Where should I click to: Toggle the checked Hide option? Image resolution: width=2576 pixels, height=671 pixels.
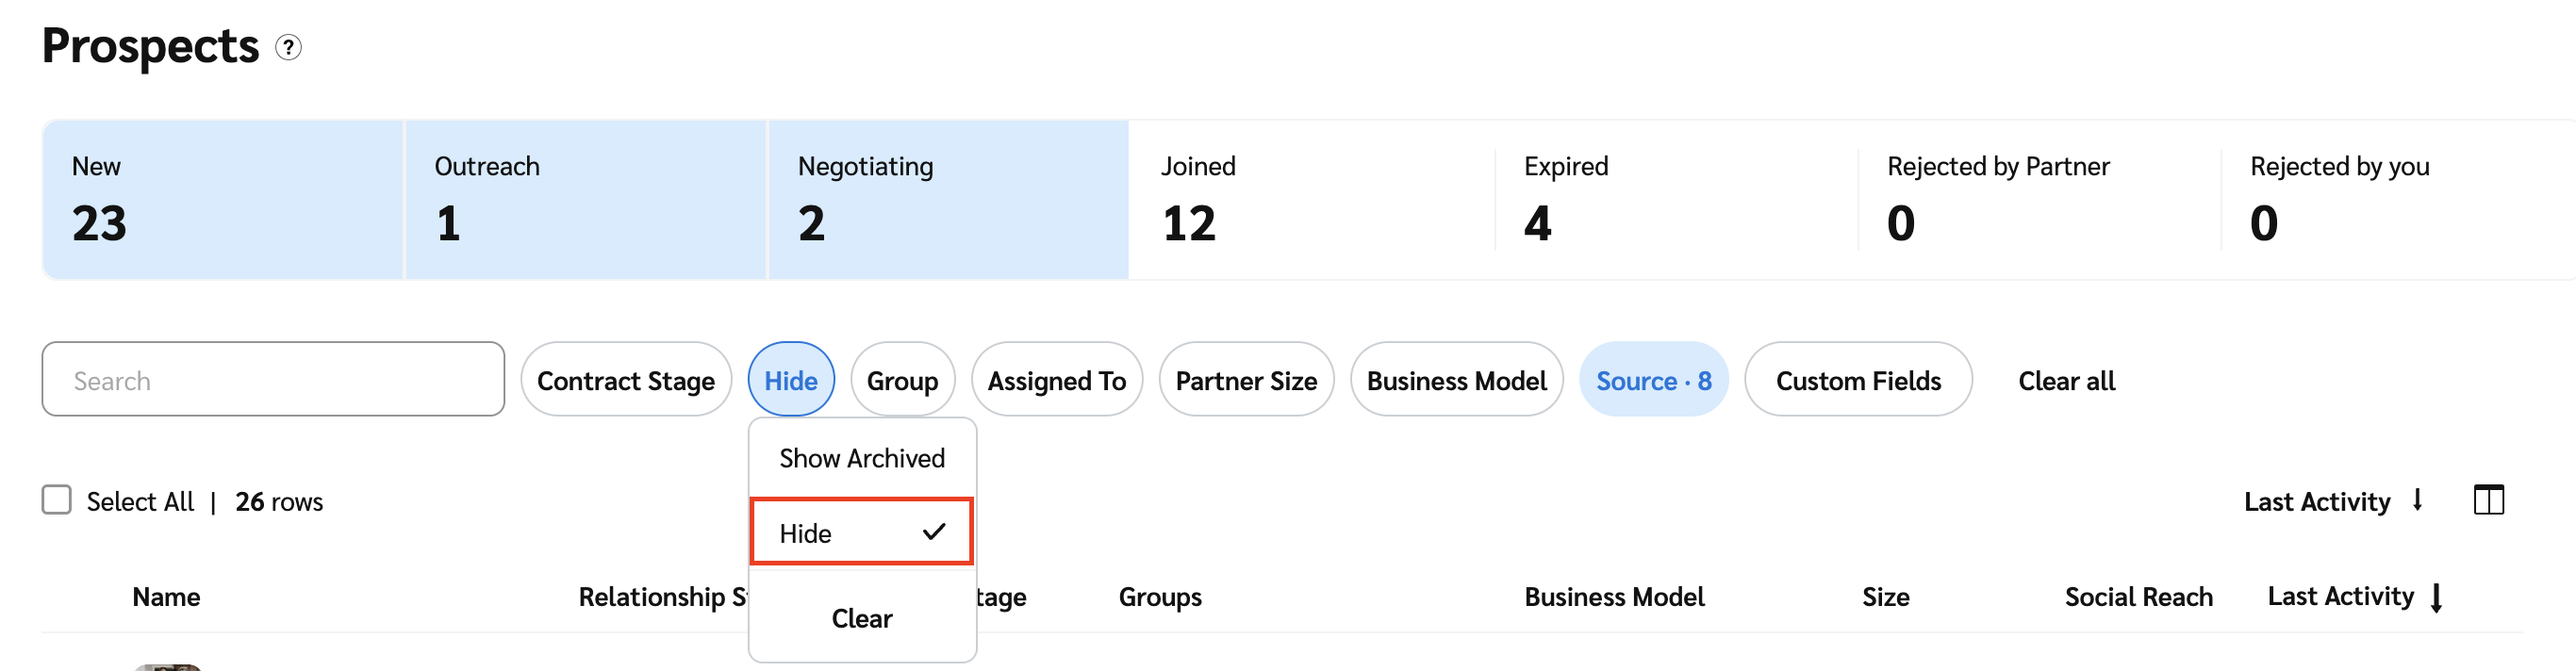[x=861, y=533]
